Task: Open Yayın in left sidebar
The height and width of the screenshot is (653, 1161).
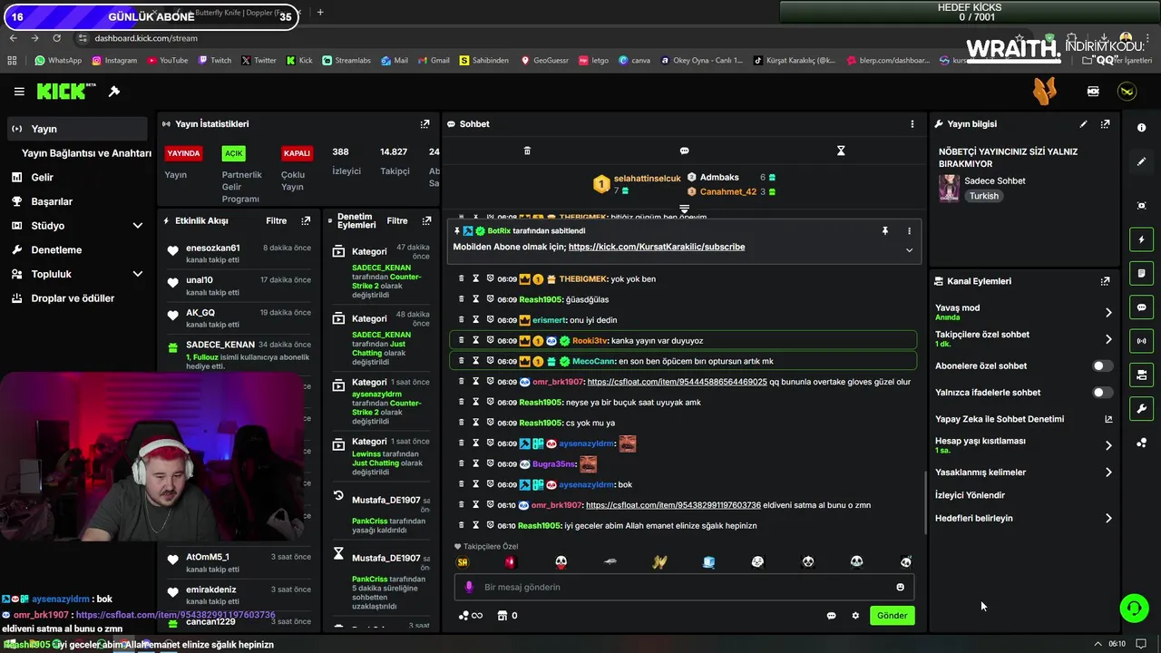Action: click(x=76, y=129)
